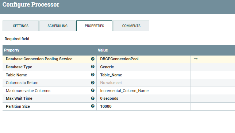The height and width of the screenshot is (133, 235).
Task: Open help for Columns to Return
Action: tap(93, 83)
